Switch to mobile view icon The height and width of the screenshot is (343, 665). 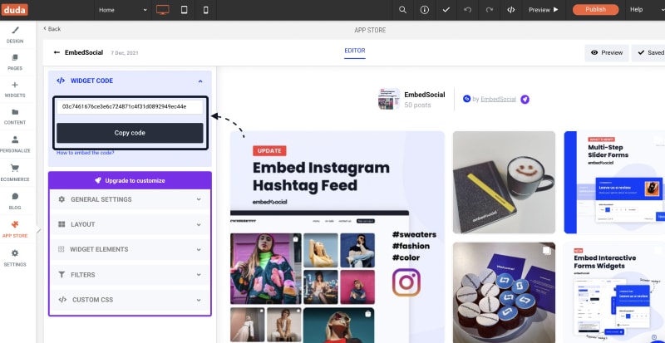pos(205,10)
